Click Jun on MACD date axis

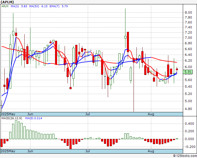(30, 151)
